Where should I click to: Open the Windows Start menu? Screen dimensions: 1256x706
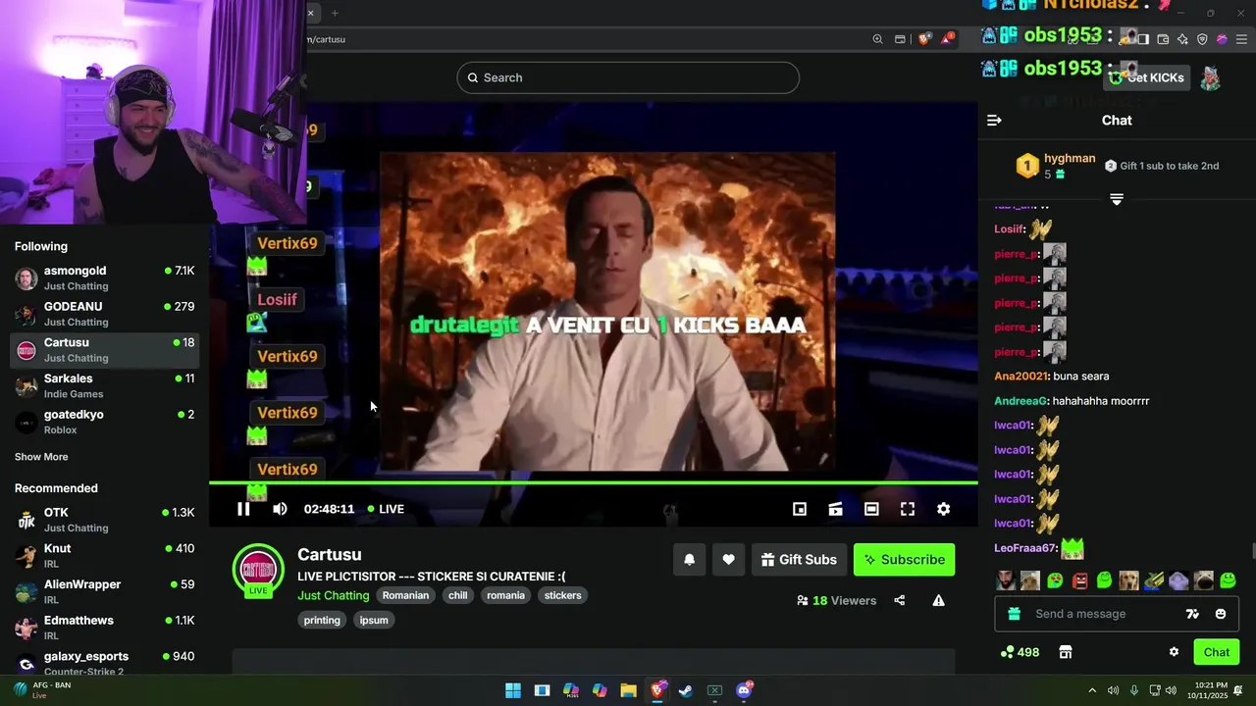pos(512,690)
